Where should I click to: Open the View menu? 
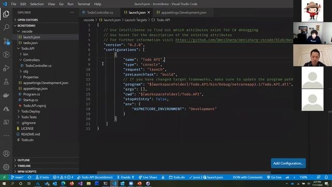pyautogui.click(x=51, y=4)
